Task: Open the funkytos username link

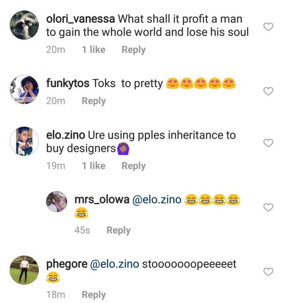Action: (x=68, y=84)
